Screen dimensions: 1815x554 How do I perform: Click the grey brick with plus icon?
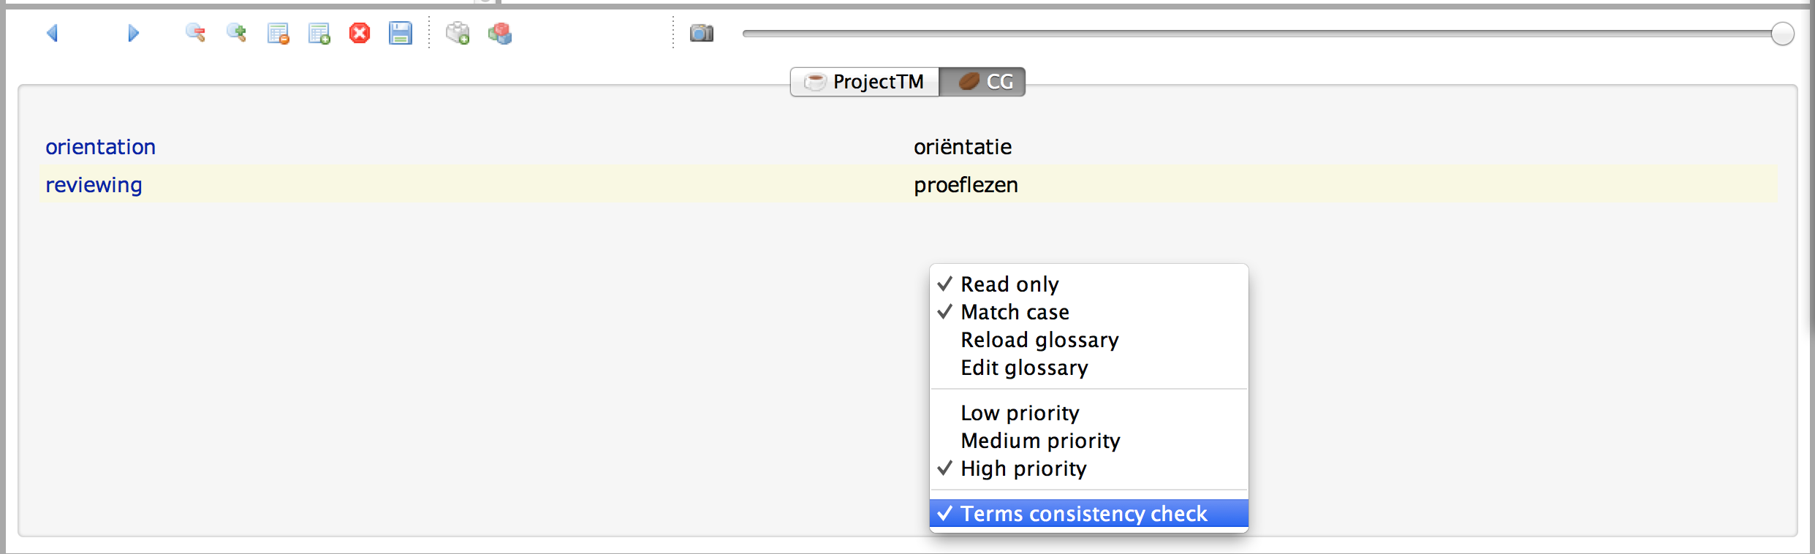[x=458, y=33]
